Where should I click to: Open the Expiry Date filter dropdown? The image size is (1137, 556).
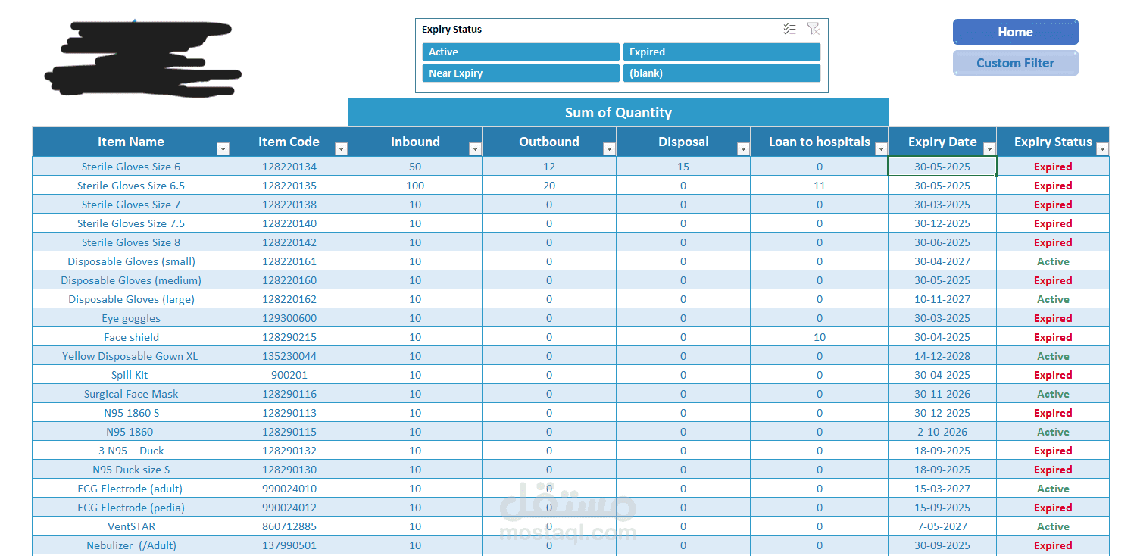pos(989,149)
